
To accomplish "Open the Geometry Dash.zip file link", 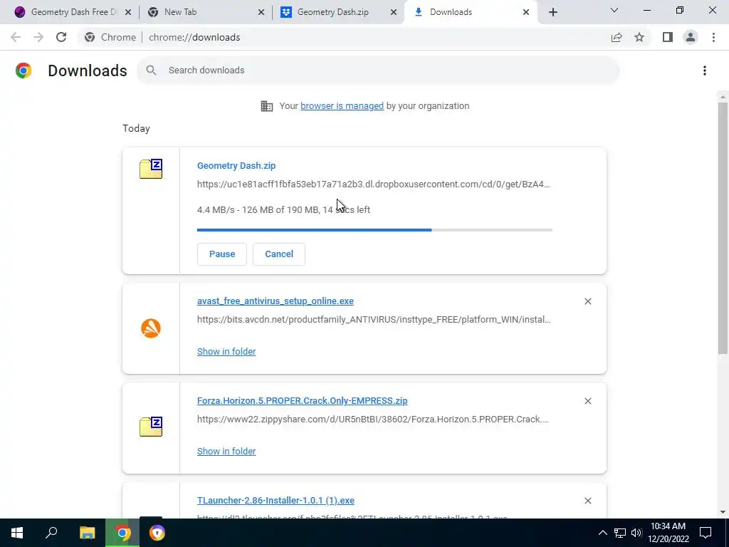I will (236, 165).
